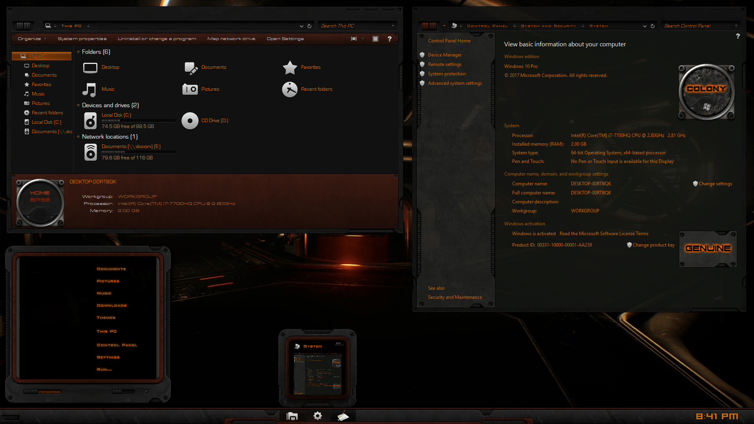Click the Local Disk C: capacity bar
The image size is (754, 424).
pyautogui.click(x=138, y=120)
